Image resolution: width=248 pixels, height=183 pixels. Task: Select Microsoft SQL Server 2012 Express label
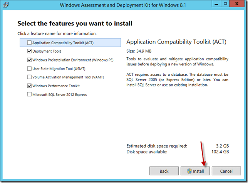59,95
